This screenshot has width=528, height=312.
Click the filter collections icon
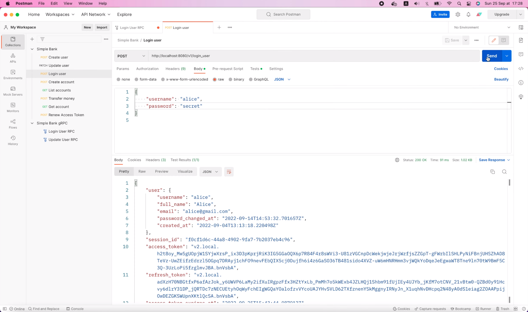(42, 39)
